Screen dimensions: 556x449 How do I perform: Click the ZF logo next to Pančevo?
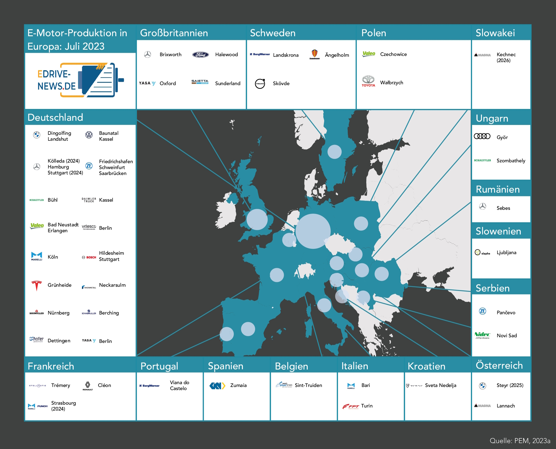[482, 311]
